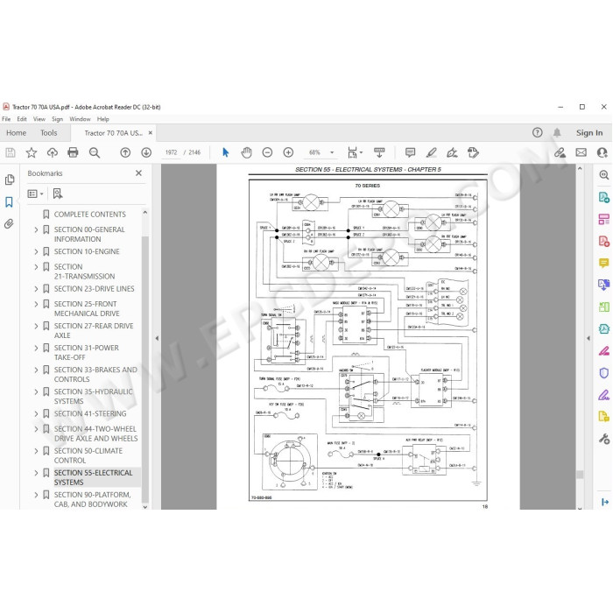Image resolution: width=613 pixels, height=613 pixels.
Task: Collapse the left navigation pane arrow
Action: (157, 339)
